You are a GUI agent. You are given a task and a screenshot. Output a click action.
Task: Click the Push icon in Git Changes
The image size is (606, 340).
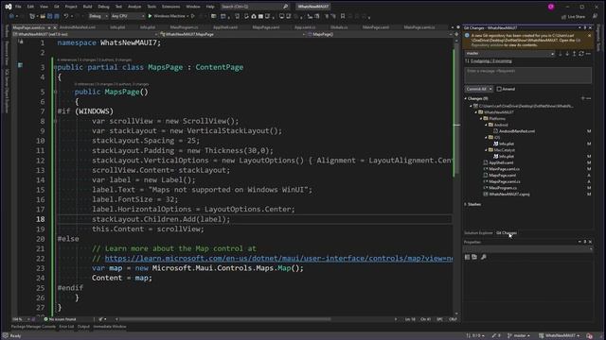575,54
